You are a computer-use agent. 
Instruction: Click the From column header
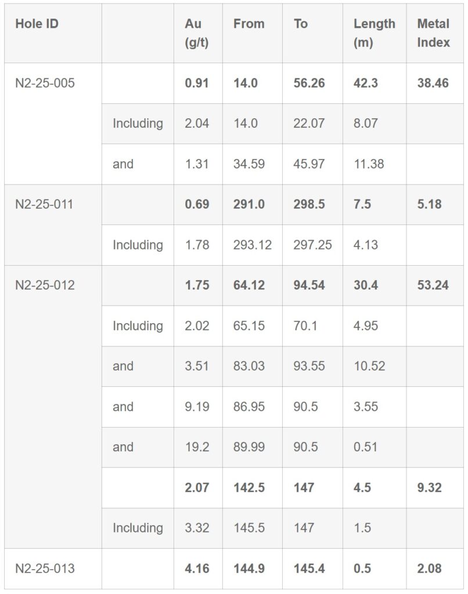pos(249,24)
